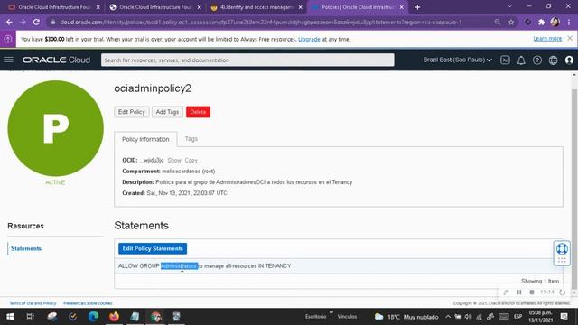The height and width of the screenshot is (325, 578).
Task: Open the Windows Start menu
Action: (x=10, y=317)
